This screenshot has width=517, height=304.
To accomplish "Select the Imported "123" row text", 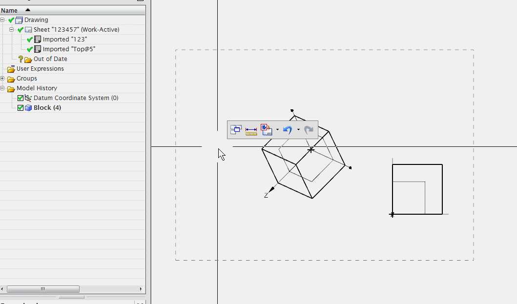I will point(65,39).
